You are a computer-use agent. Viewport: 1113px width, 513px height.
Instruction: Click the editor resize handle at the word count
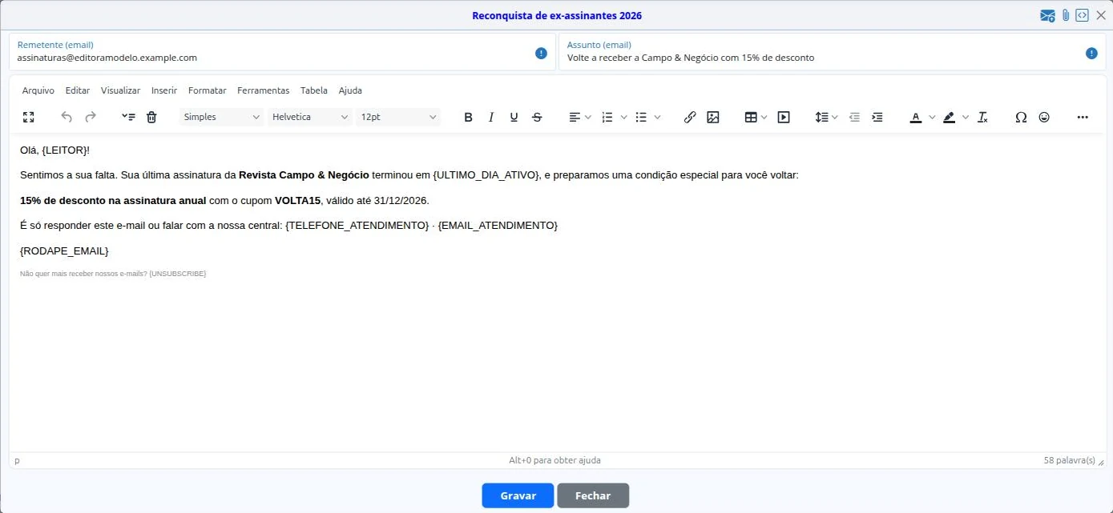pos(1101,462)
